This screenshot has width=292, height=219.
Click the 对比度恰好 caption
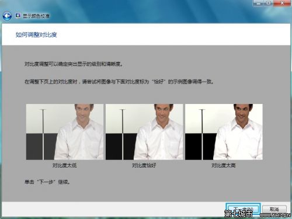pos(144,165)
